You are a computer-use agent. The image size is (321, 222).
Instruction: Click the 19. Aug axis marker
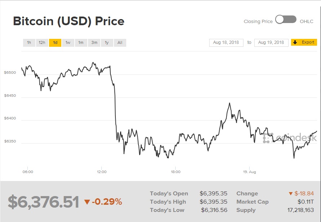(x=250, y=172)
